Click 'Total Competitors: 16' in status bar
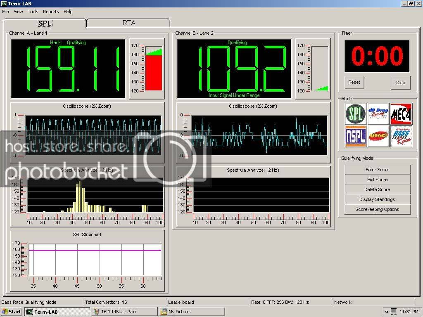 [x=106, y=302]
